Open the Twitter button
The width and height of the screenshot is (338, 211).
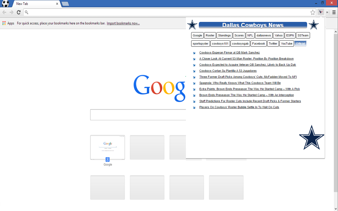point(273,44)
